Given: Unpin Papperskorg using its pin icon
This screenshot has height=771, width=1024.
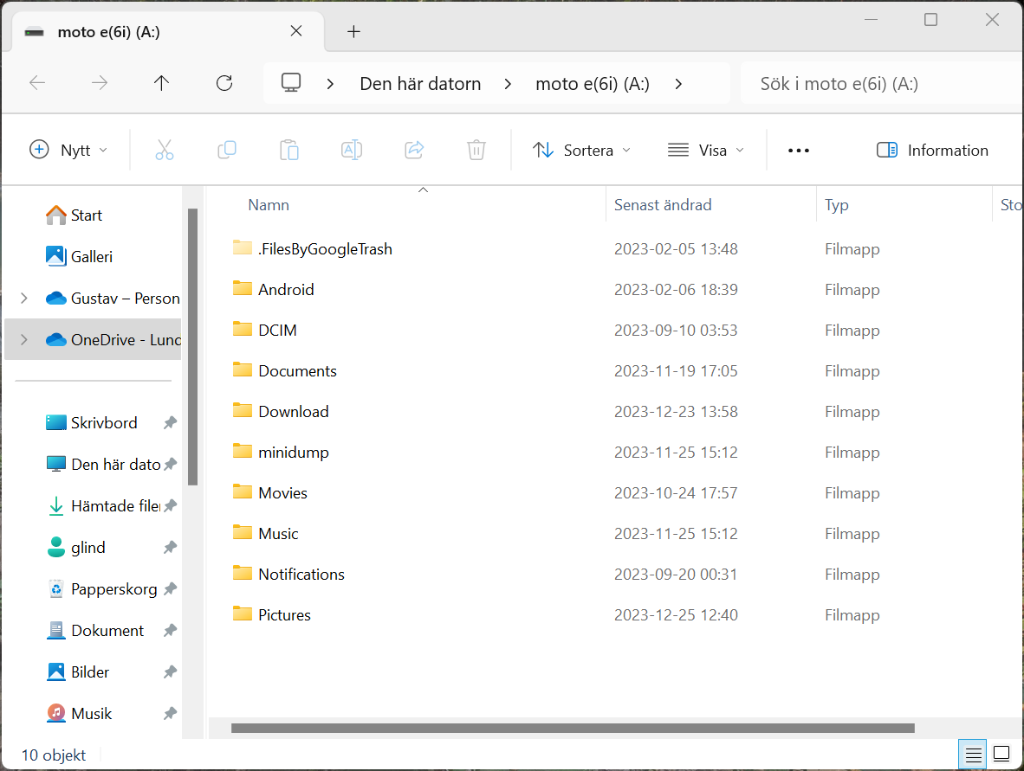Looking at the screenshot, I should (170, 589).
